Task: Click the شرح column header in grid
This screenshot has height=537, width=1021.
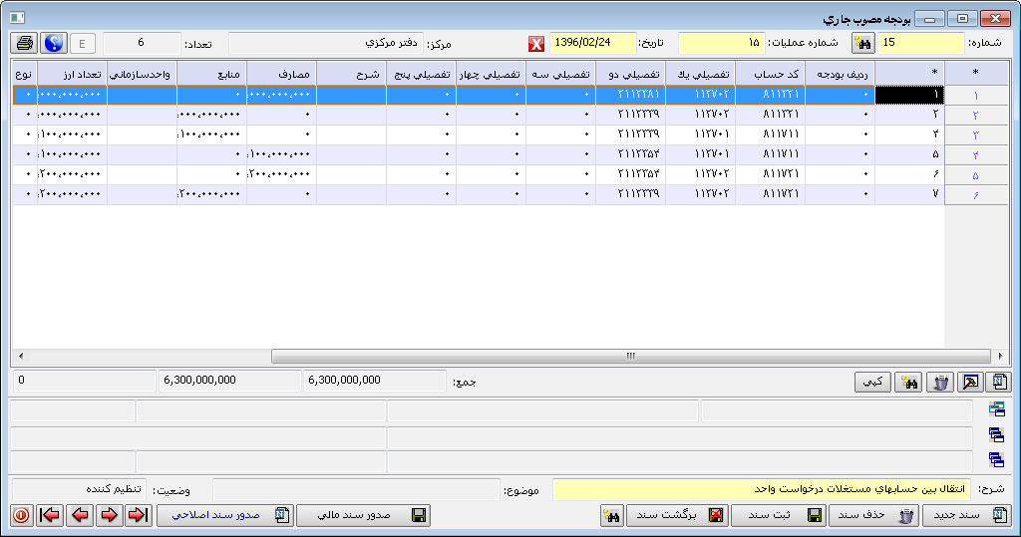Action: coord(352,74)
